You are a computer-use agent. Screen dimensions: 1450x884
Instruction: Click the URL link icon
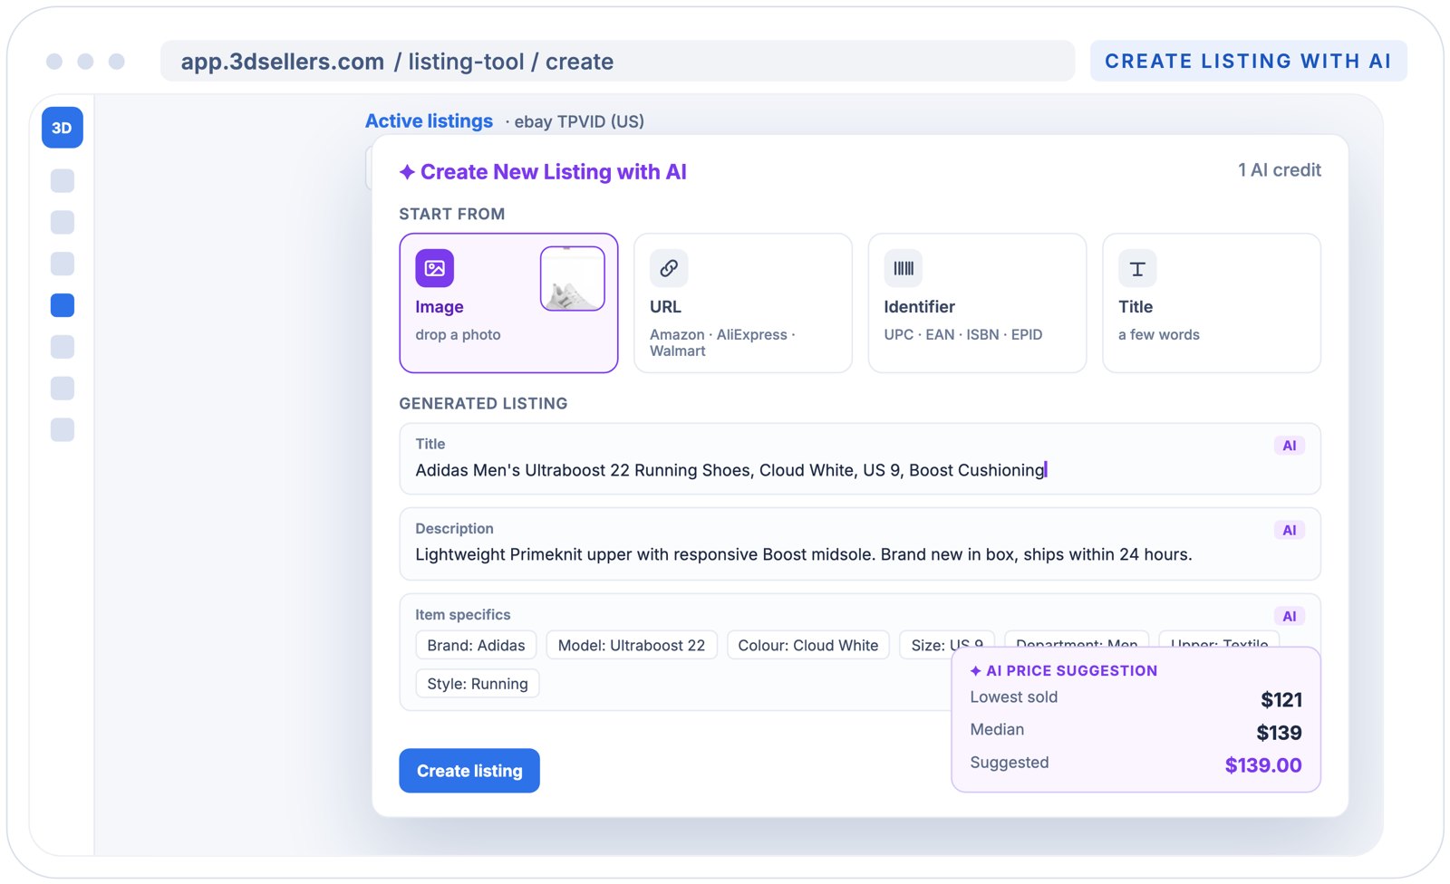click(x=669, y=268)
